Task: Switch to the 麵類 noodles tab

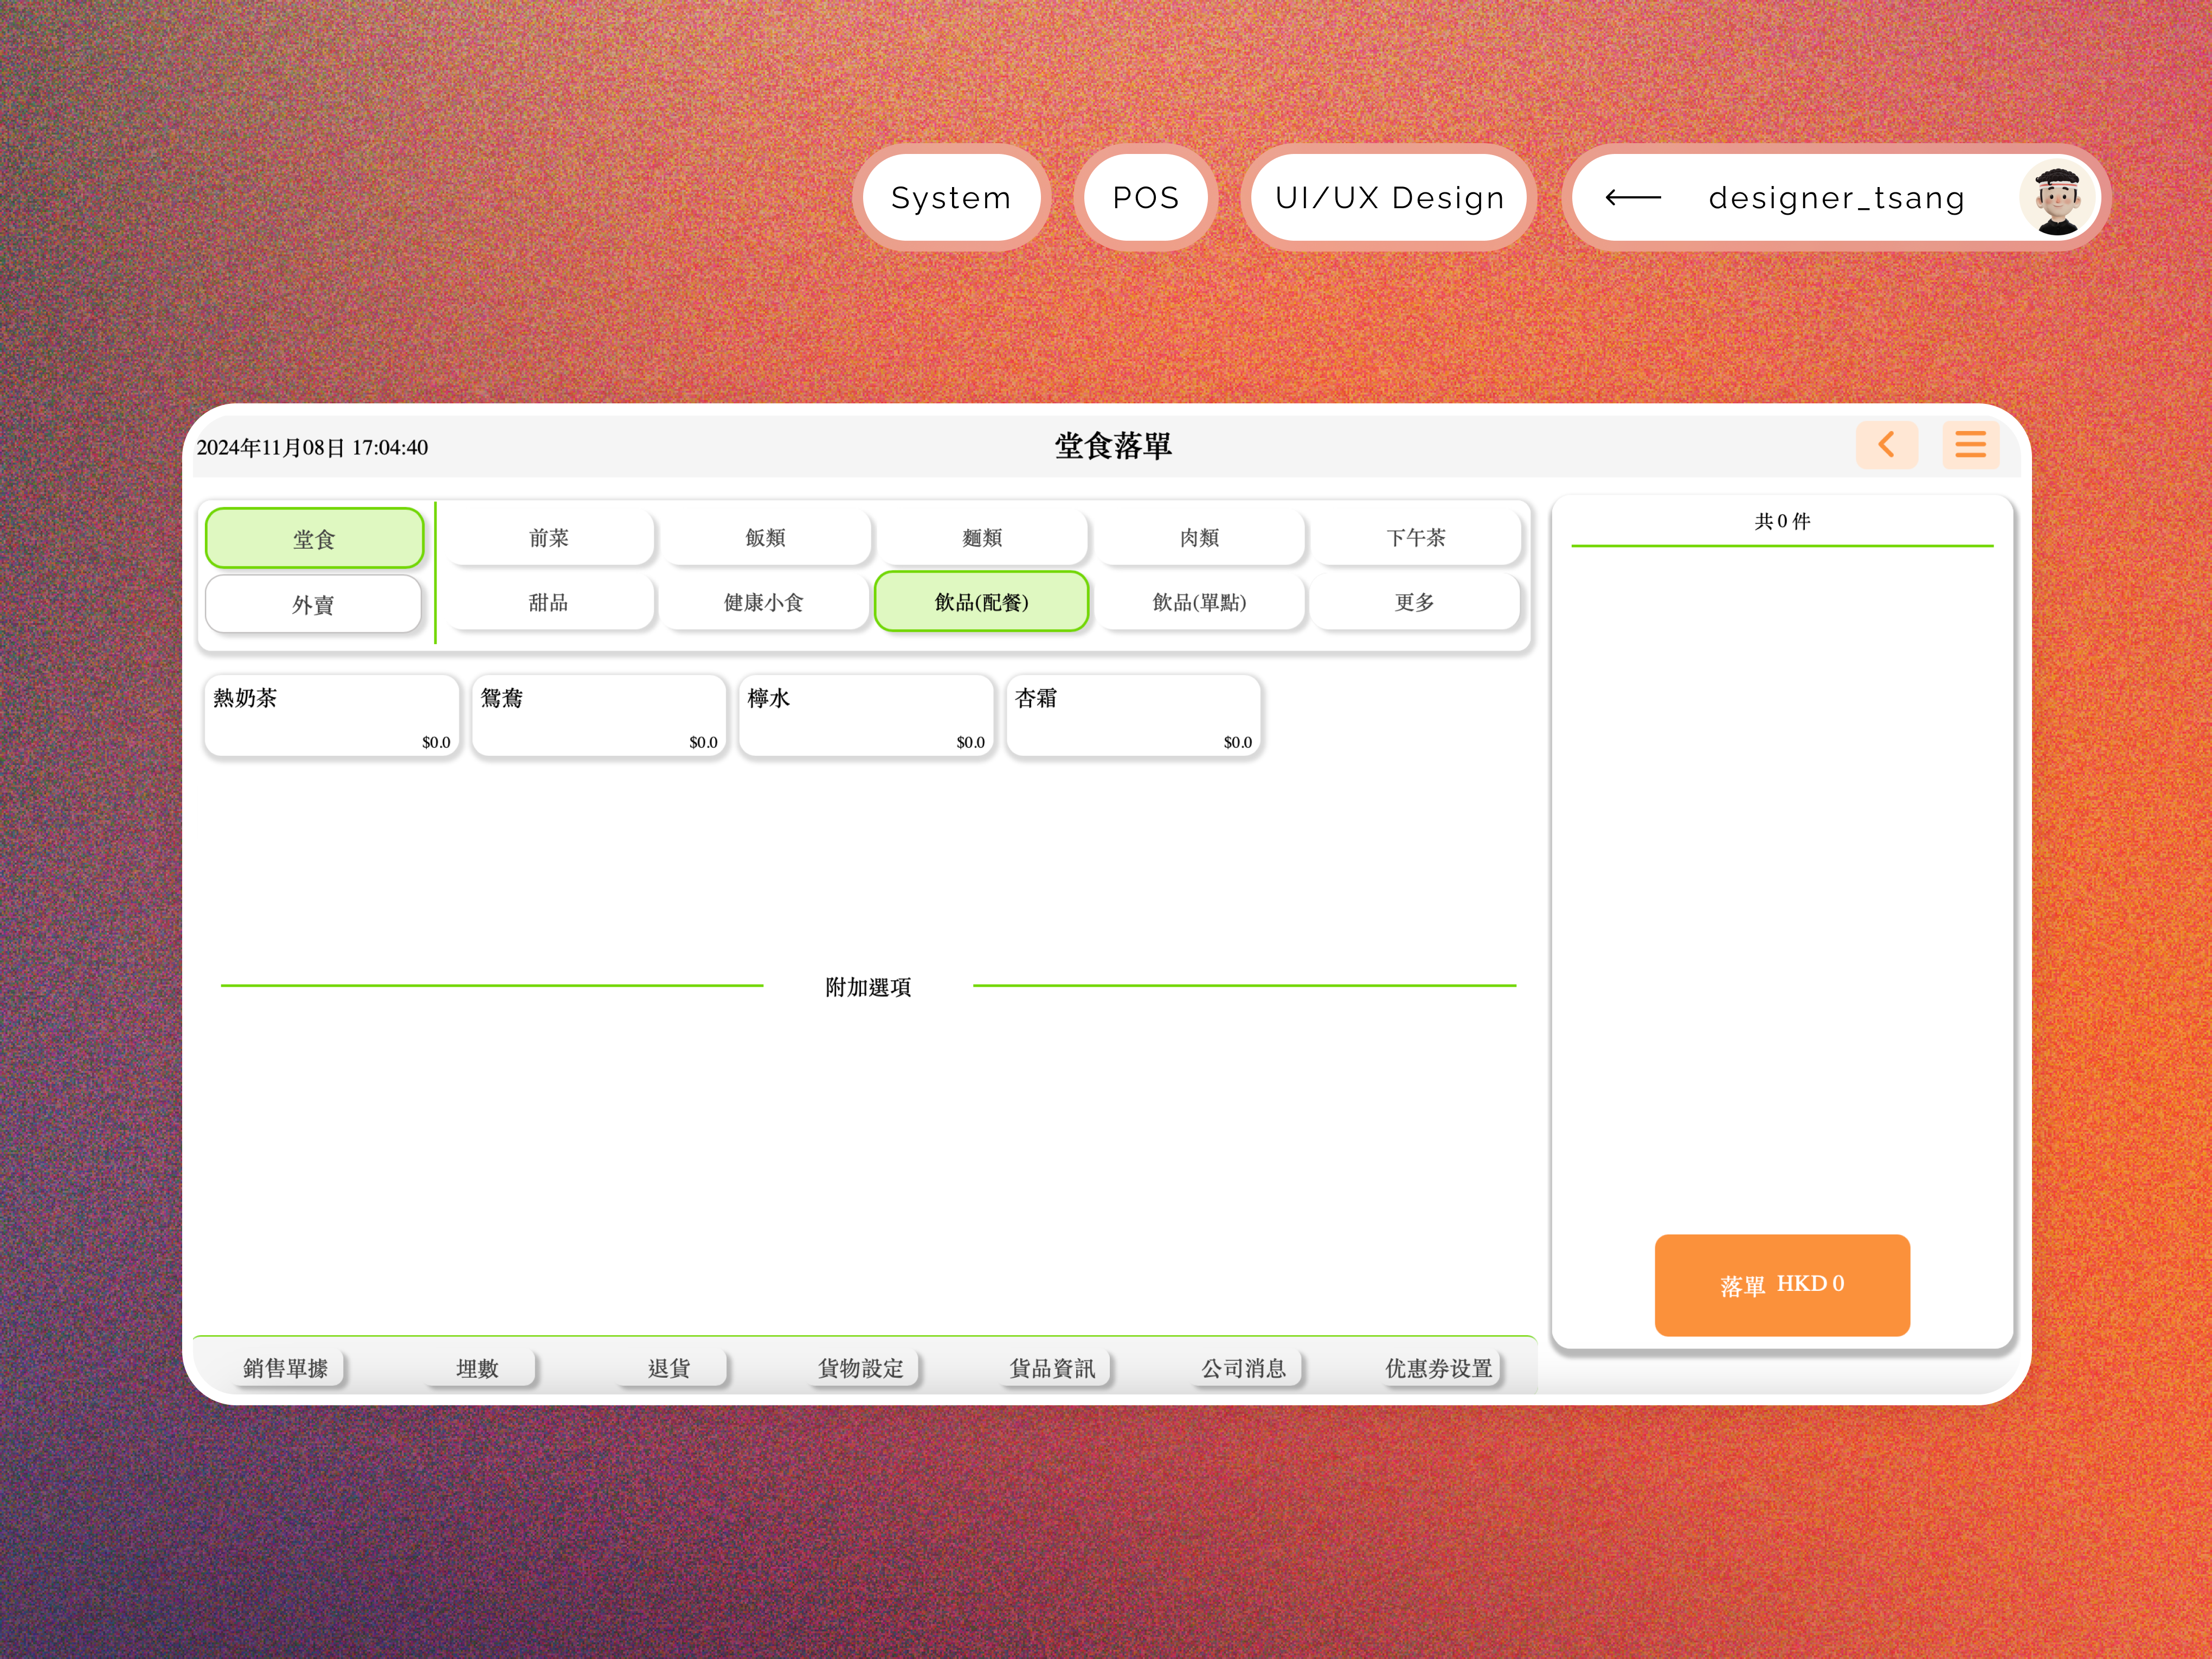Action: tap(981, 537)
